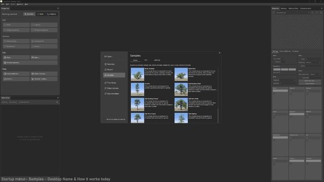Image resolution: width=324 pixels, height=182 pixels.
Task: Switch to the Lightmap samples tab
Action: point(157,60)
